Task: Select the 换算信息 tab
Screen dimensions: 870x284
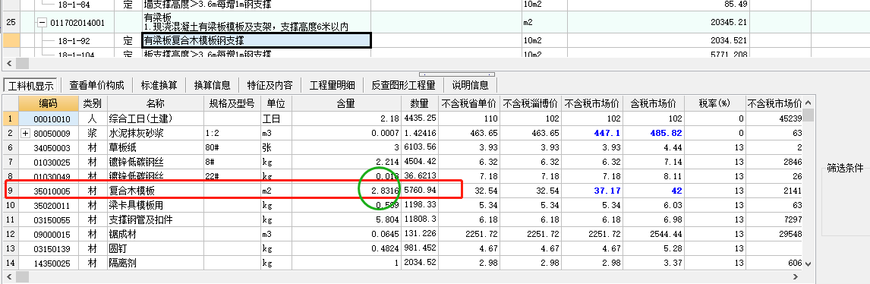Action: tap(212, 85)
